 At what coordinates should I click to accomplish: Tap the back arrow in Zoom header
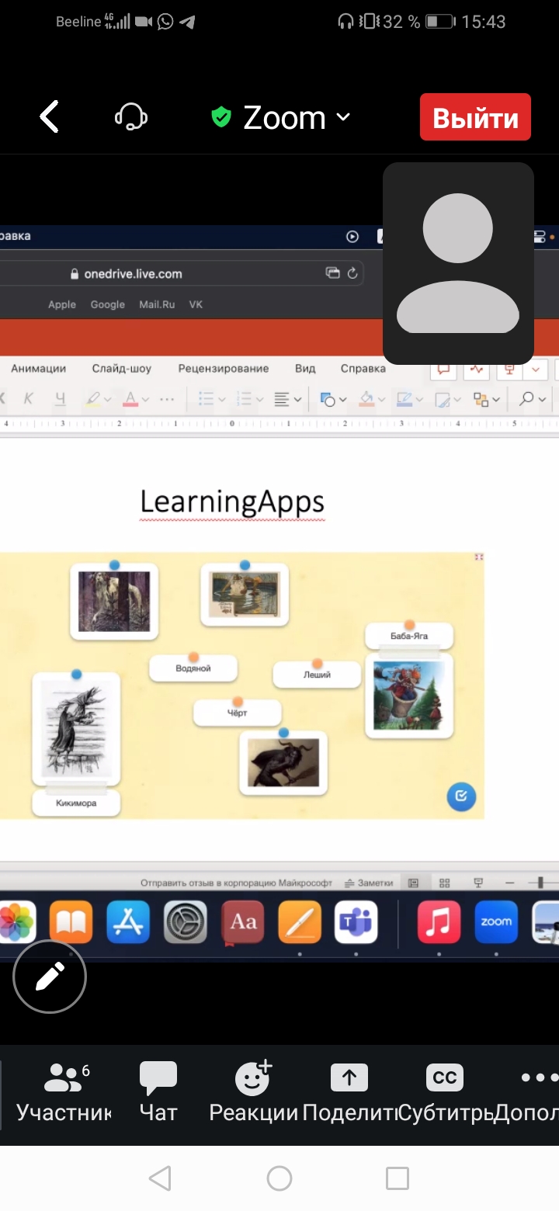tap(50, 117)
